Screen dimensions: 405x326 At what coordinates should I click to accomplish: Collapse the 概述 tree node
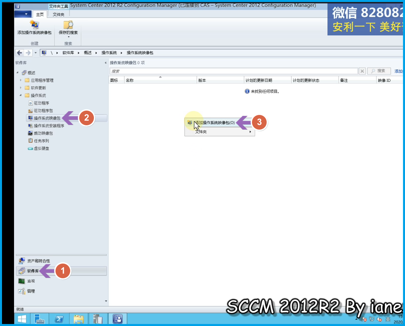[x=17, y=73]
